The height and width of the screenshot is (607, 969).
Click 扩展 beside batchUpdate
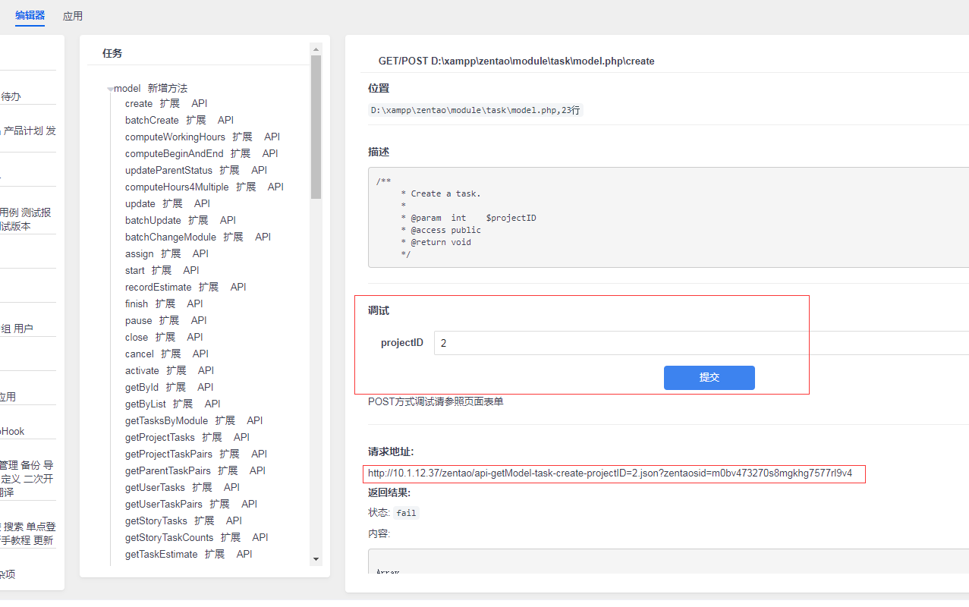coord(199,220)
